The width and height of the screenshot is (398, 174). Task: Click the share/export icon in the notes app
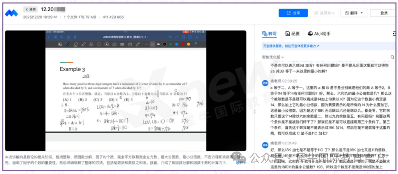pyautogui.click(x=68, y=37)
